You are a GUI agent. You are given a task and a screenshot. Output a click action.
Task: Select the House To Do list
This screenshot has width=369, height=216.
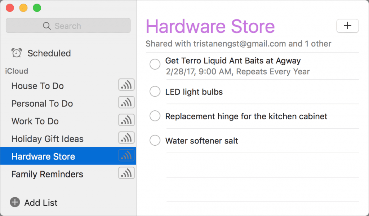pyautogui.click(x=37, y=86)
